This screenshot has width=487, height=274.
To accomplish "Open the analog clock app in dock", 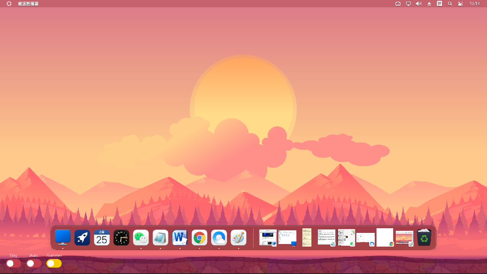I will coord(121,237).
